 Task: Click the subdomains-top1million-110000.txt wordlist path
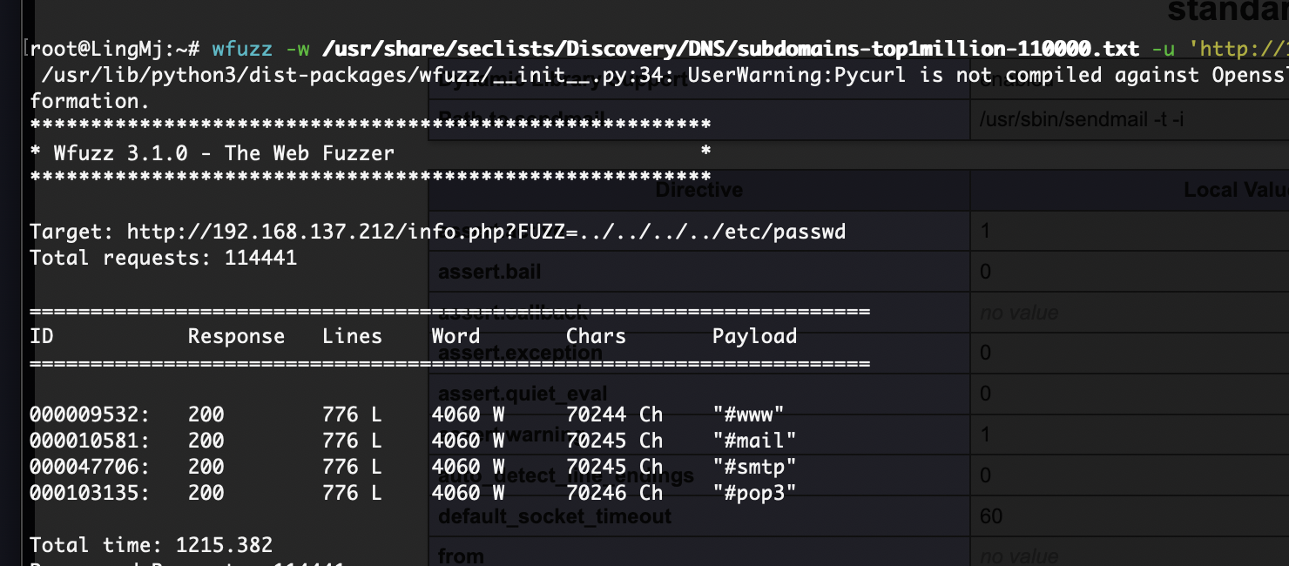coord(730,49)
